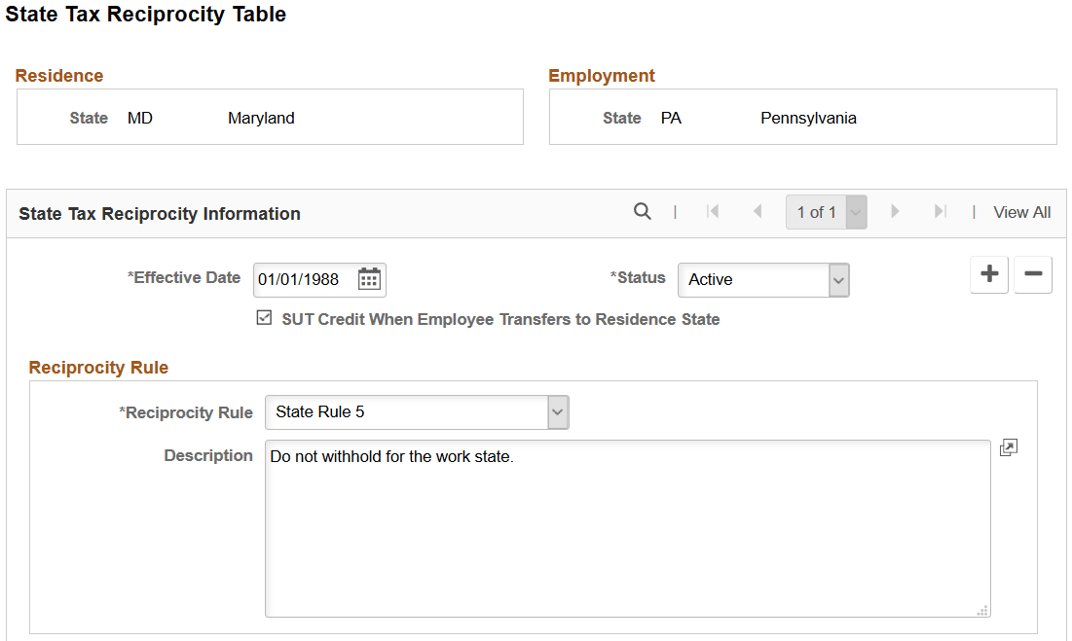Delete the current row with the minus icon
This screenshot has height=641, width=1072.
[x=1032, y=274]
